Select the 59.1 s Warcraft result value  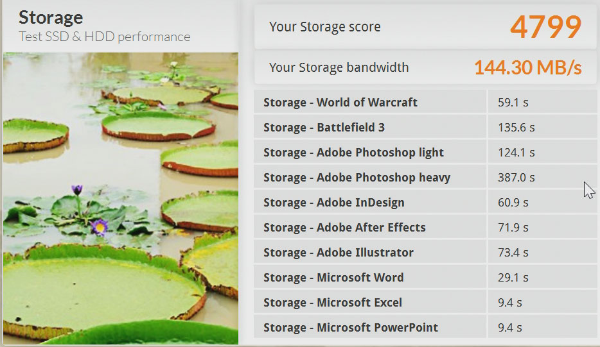click(513, 103)
